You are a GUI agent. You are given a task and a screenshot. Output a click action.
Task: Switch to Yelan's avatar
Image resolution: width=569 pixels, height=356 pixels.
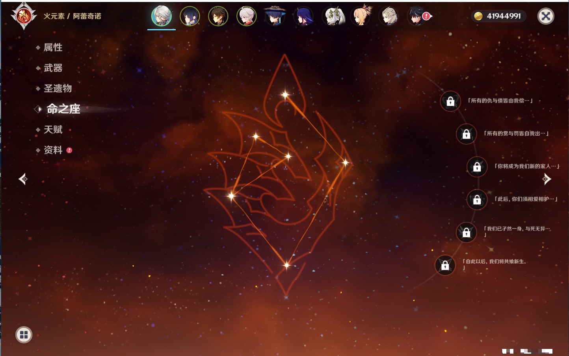pyautogui.click(x=190, y=16)
